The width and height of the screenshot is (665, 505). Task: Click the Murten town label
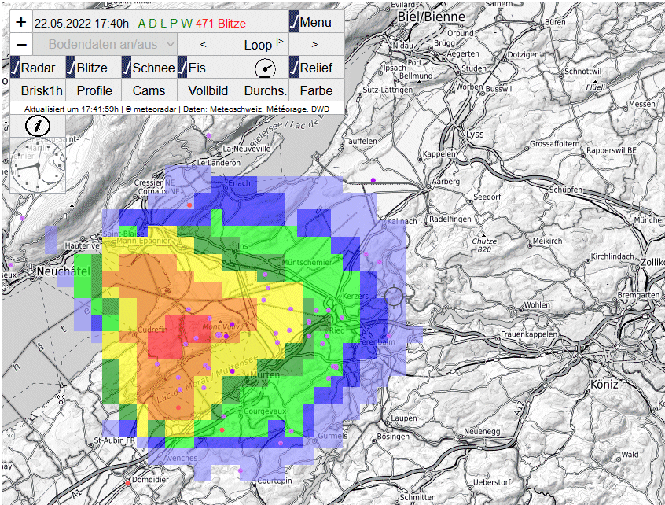265,374
